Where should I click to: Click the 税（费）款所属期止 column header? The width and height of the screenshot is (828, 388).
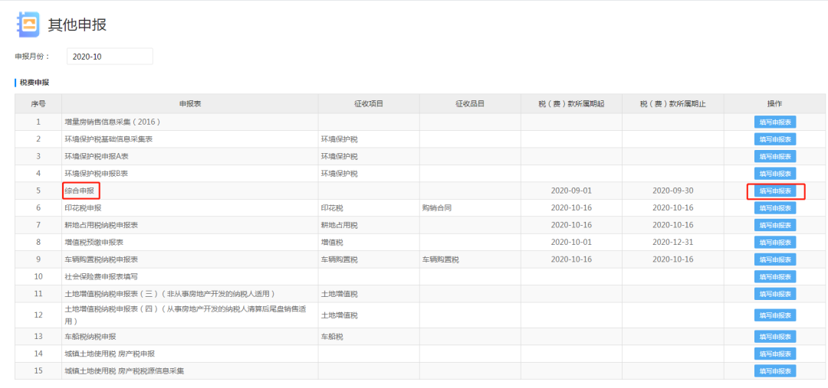pos(673,104)
